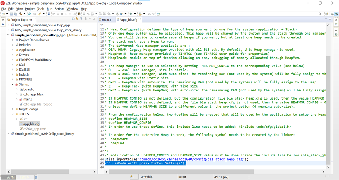Open the Build hammer dropdown arrow

click(24, 14)
